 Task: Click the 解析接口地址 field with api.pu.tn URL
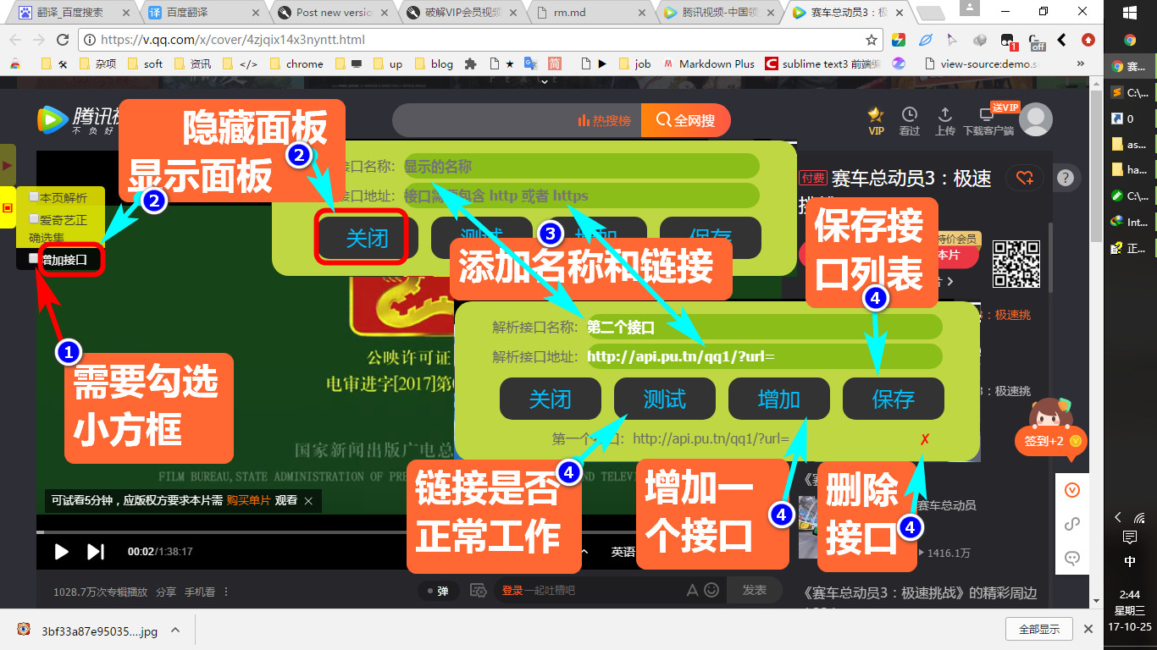pos(763,356)
